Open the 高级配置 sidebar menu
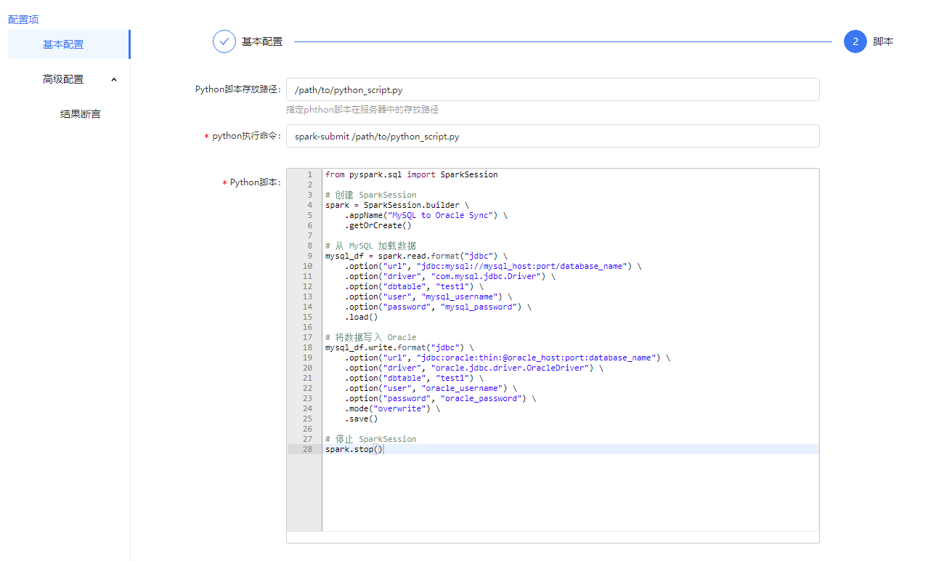 coord(63,79)
